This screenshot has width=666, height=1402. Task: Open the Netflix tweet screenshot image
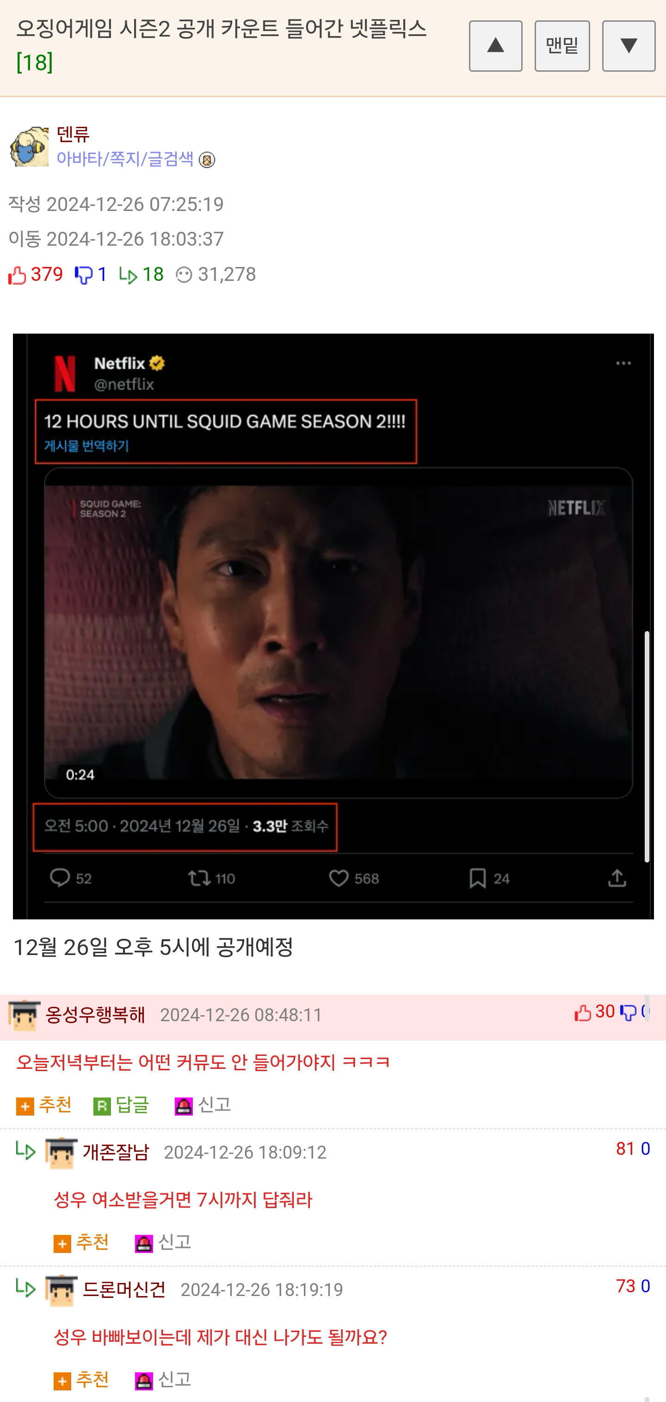point(333,626)
